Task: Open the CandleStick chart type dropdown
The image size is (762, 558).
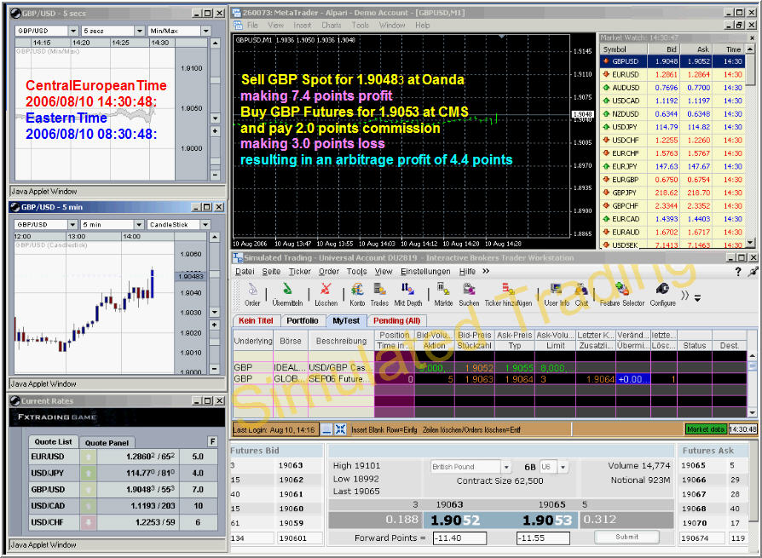Action: 205,224
